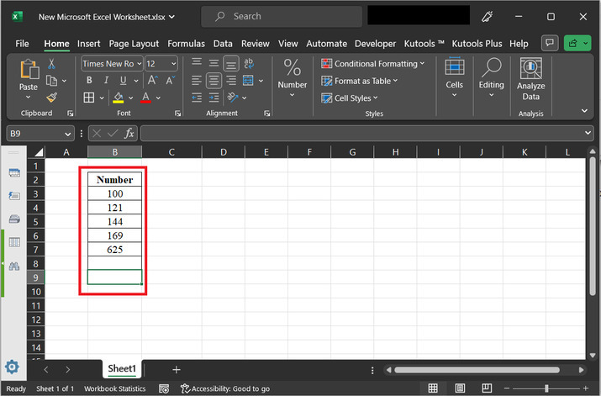Switch to the Page Layout tab

[134, 44]
